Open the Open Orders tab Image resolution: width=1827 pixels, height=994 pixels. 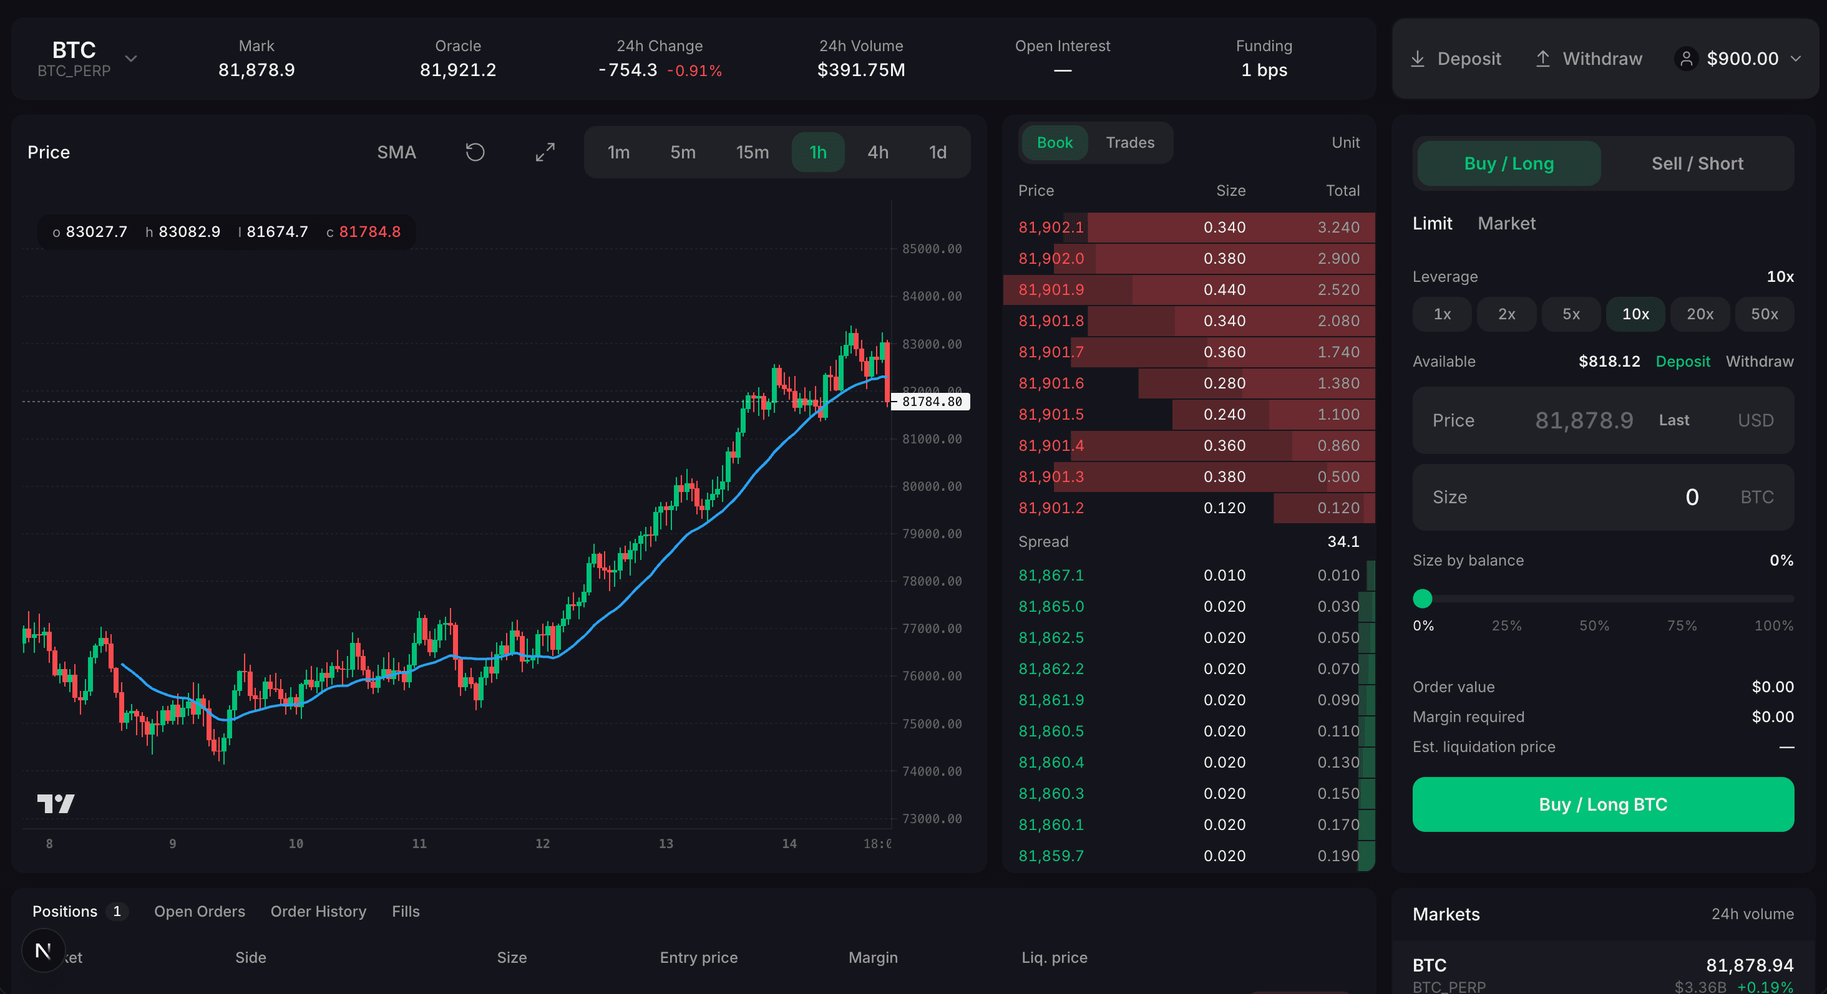199,911
